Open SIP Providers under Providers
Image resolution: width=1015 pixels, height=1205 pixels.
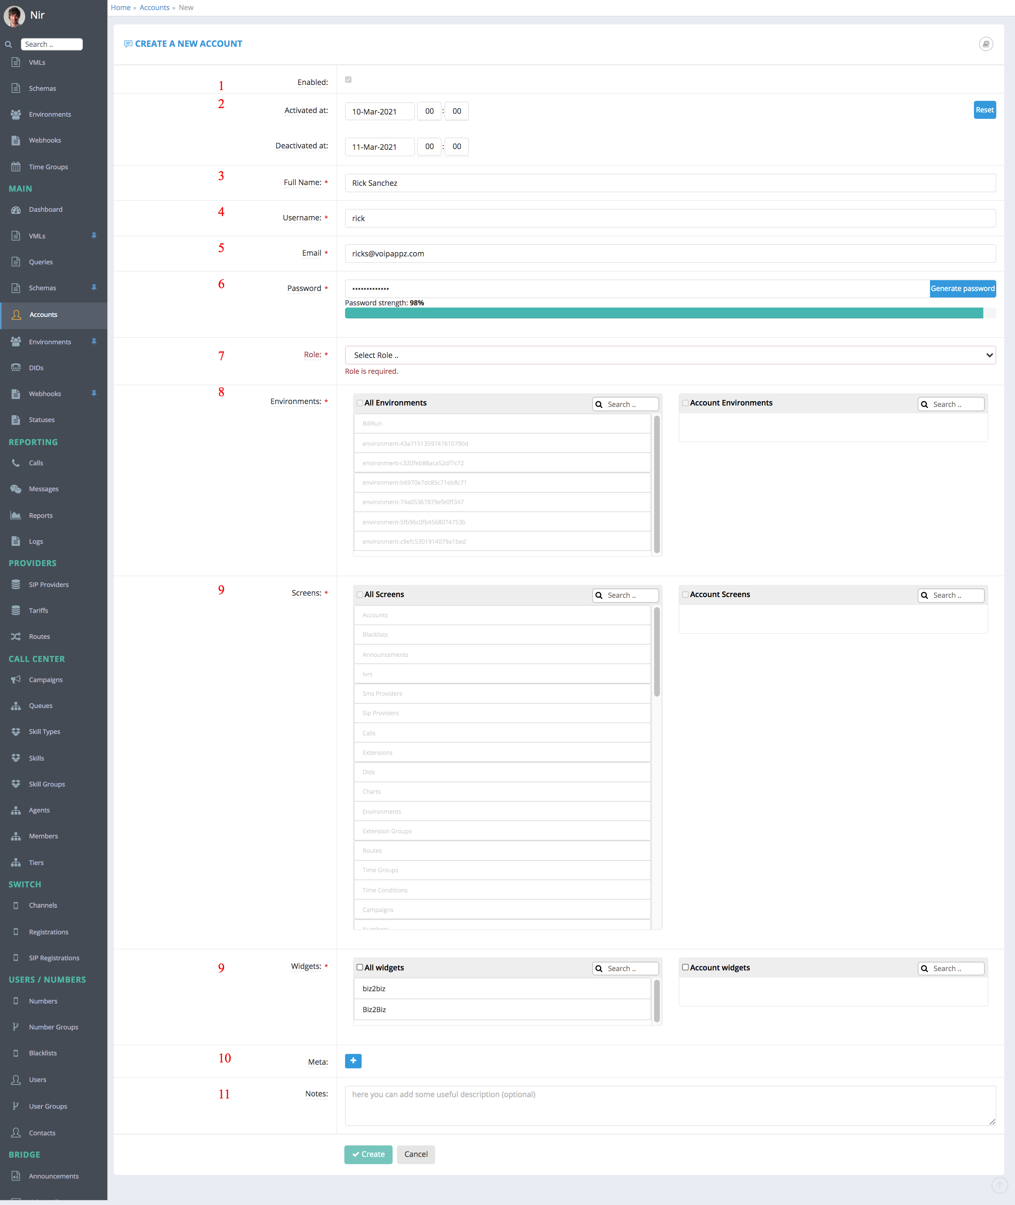[x=48, y=584]
